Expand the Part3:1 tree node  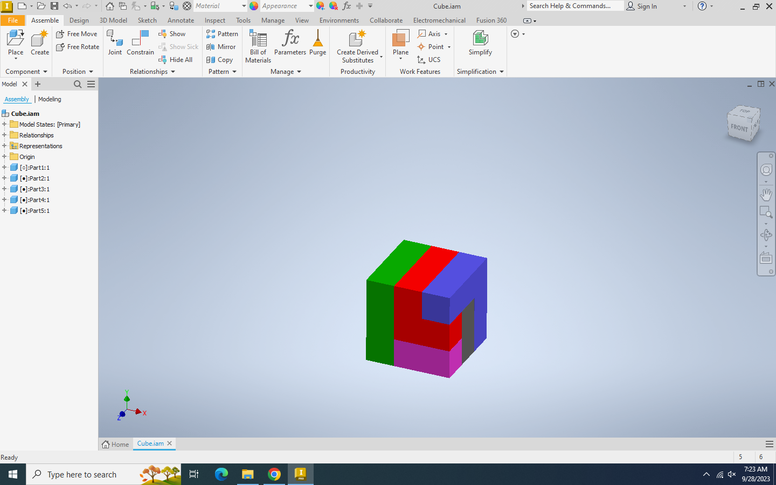[x=4, y=189]
